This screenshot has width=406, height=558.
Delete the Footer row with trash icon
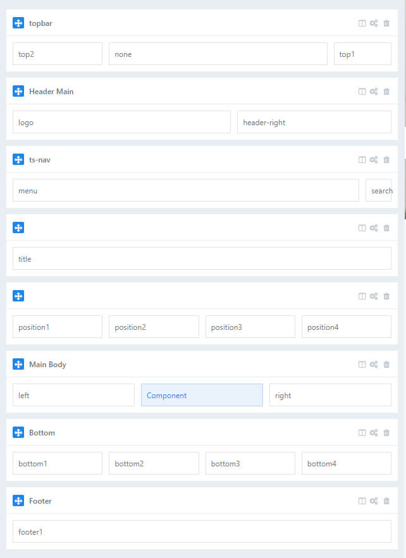pyautogui.click(x=386, y=501)
